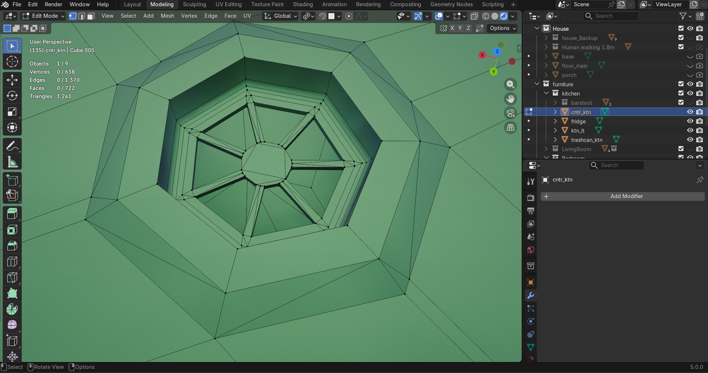Choose the 3D Cursor tool

point(12,61)
